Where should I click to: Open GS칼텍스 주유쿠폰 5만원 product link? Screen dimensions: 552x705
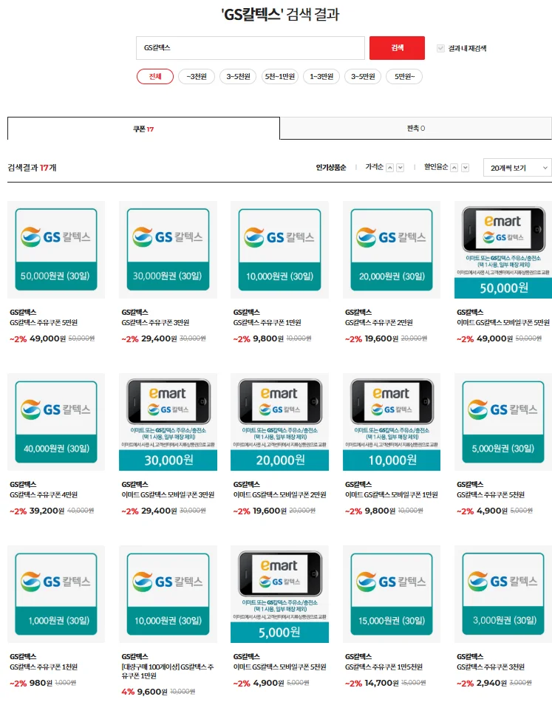click(44, 322)
